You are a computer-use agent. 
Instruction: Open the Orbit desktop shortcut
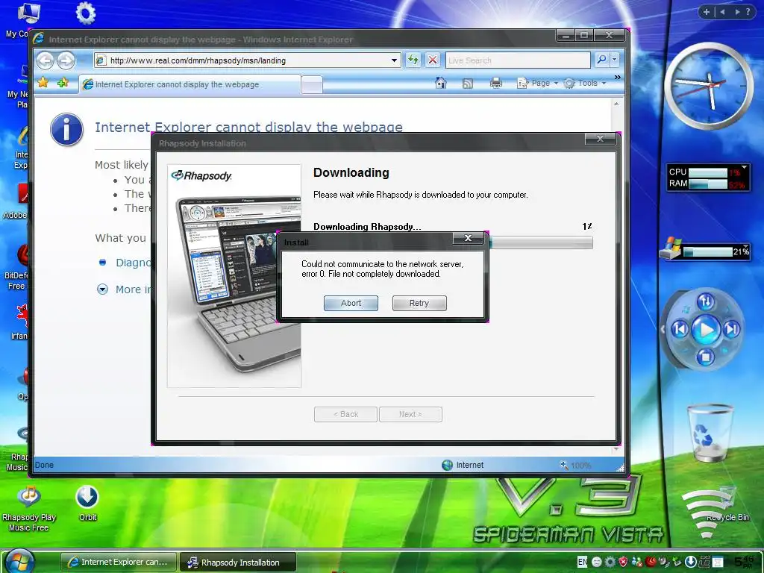click(88, 504)
